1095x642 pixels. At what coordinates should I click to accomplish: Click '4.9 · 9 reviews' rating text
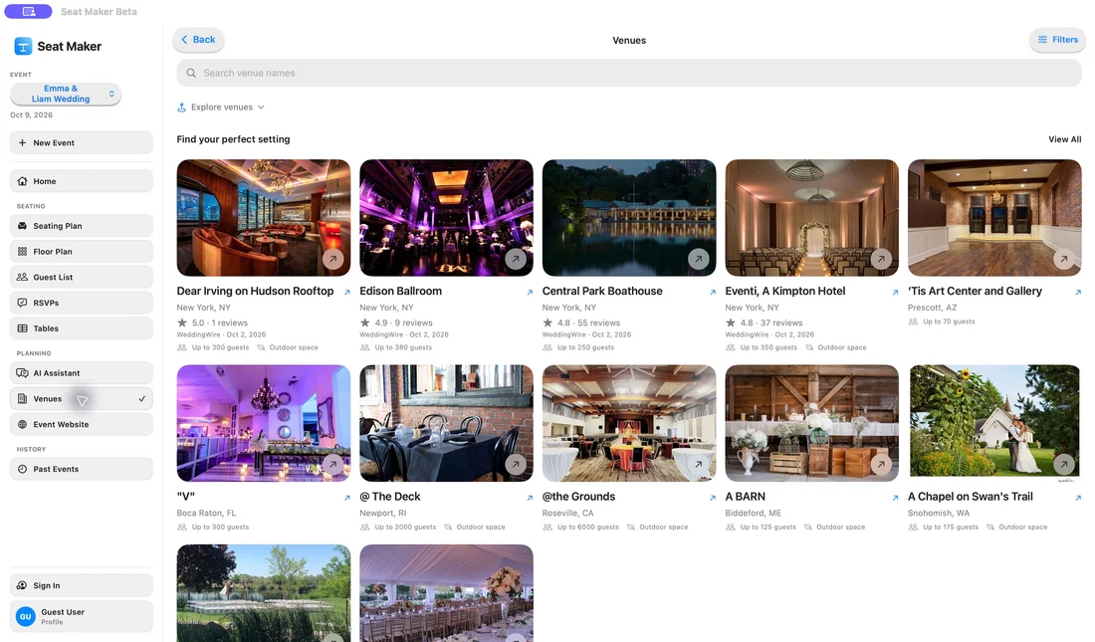point(403,322)
